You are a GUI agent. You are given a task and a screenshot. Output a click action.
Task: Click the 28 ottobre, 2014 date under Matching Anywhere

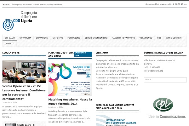56,107
